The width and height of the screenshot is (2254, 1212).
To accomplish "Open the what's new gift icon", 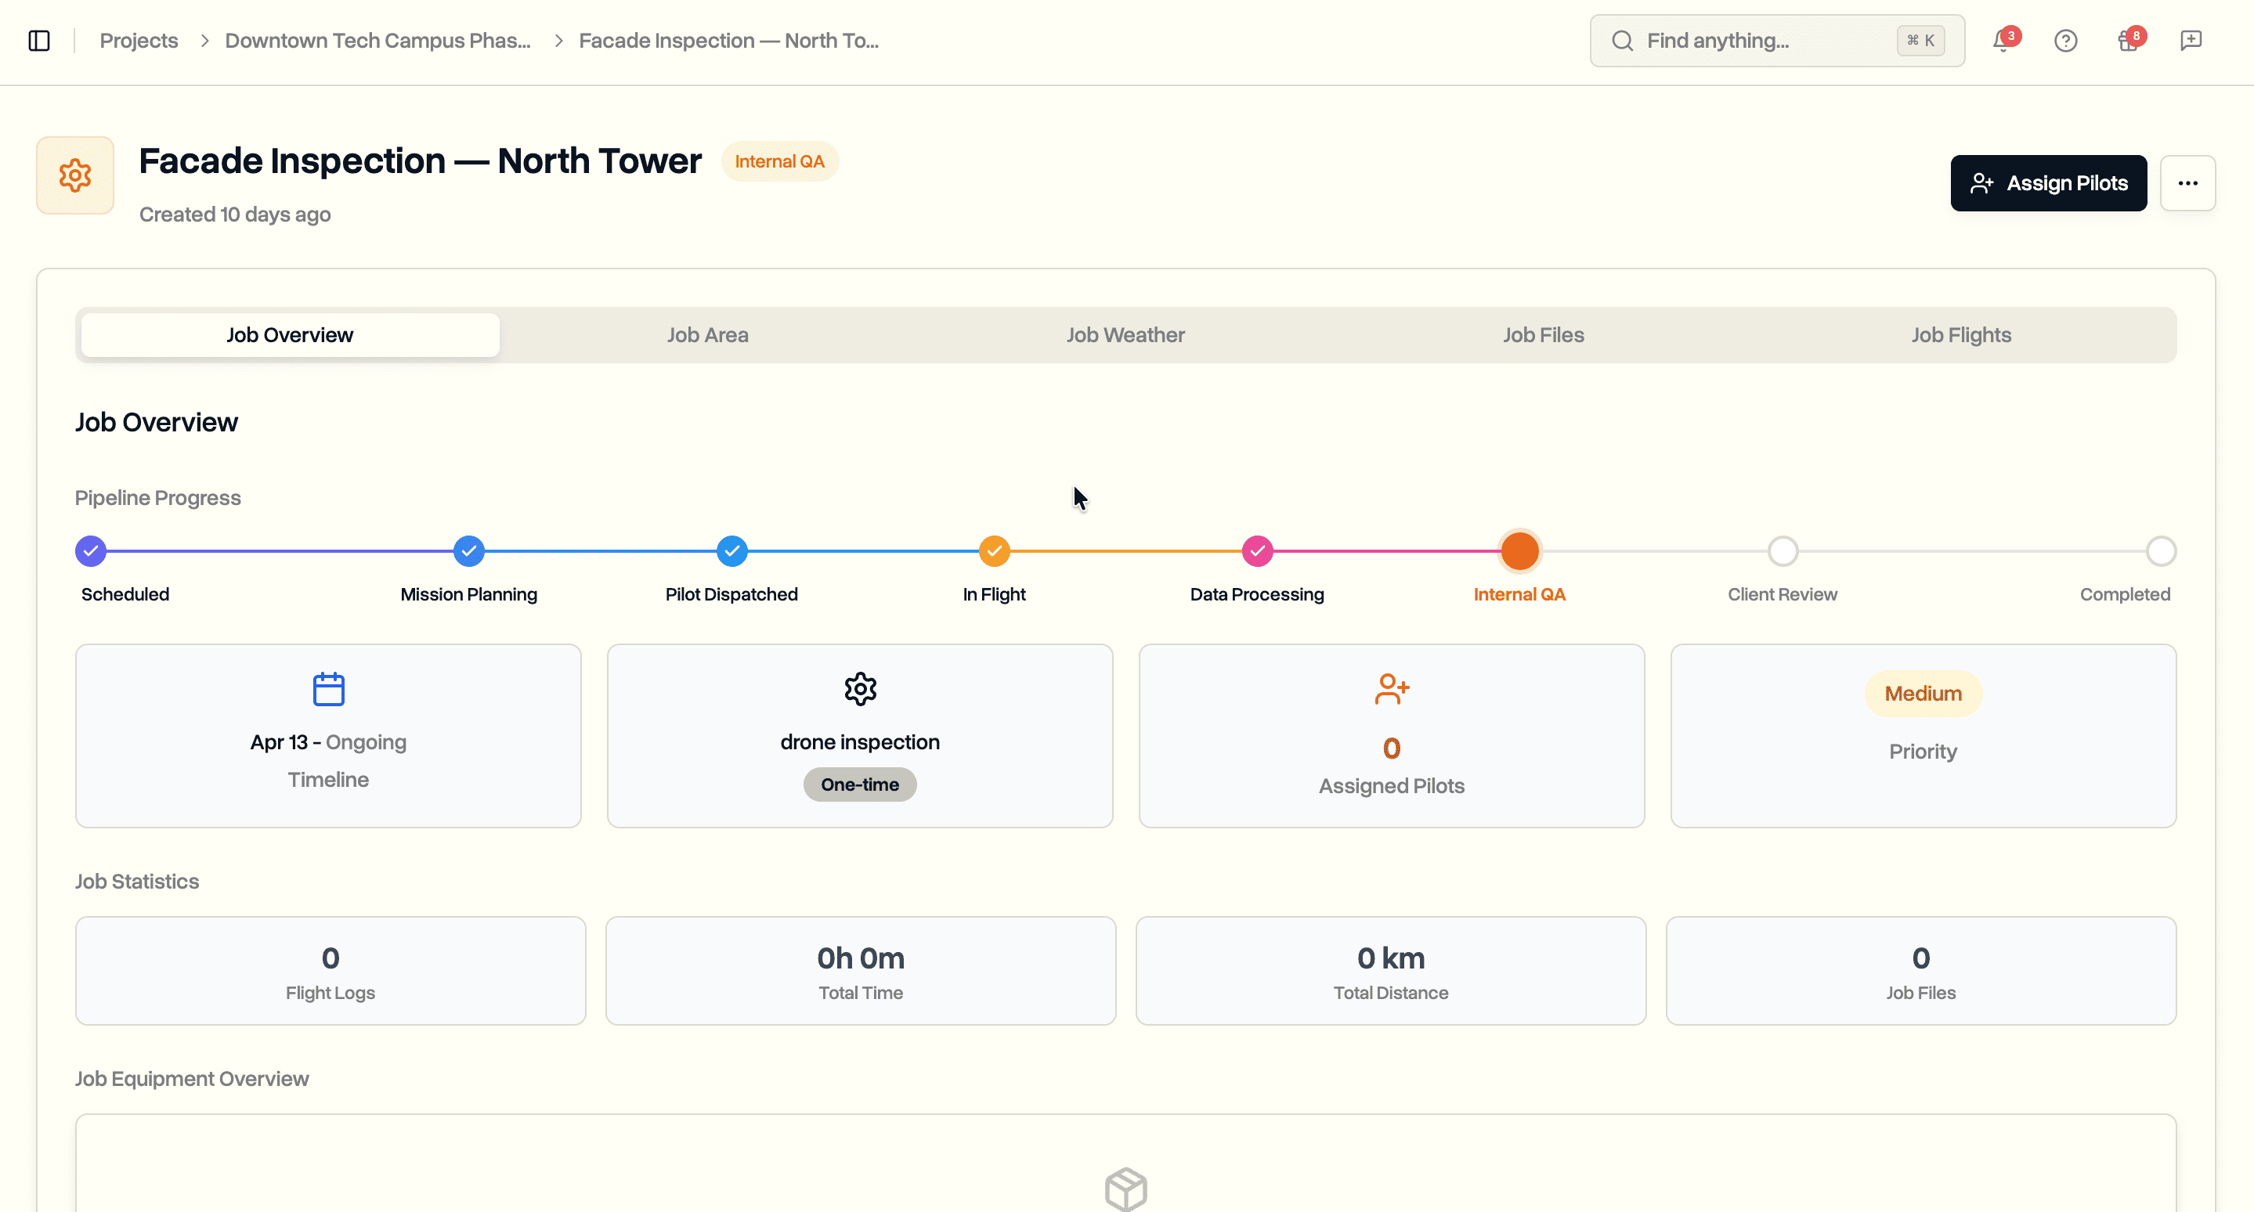I will (2128, 40).
